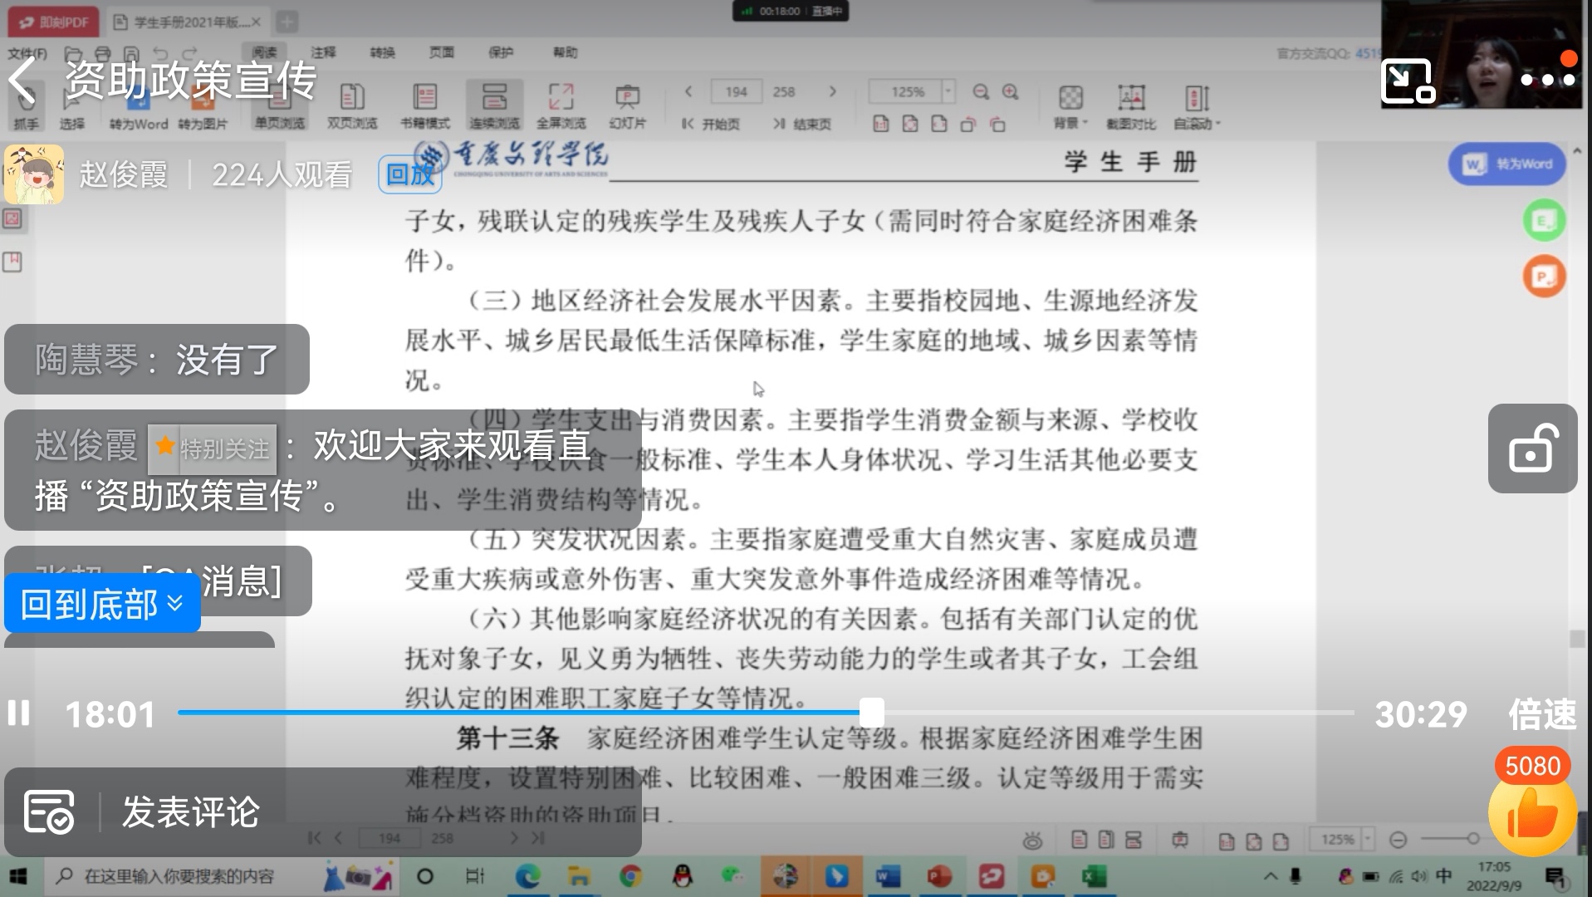
Task: Click the 发表评论 comment button
Action: coord(190,812)
